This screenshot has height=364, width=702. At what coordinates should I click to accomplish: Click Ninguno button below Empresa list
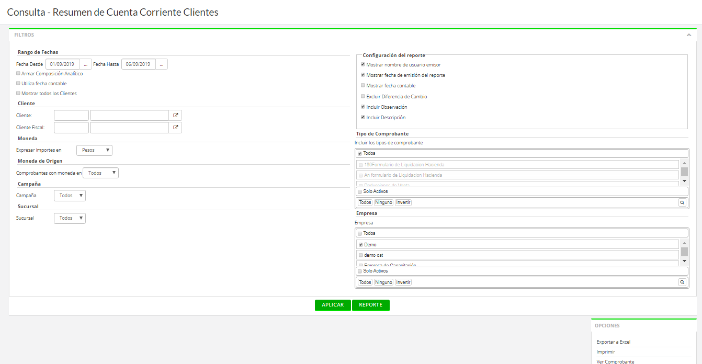coord(383,282)
